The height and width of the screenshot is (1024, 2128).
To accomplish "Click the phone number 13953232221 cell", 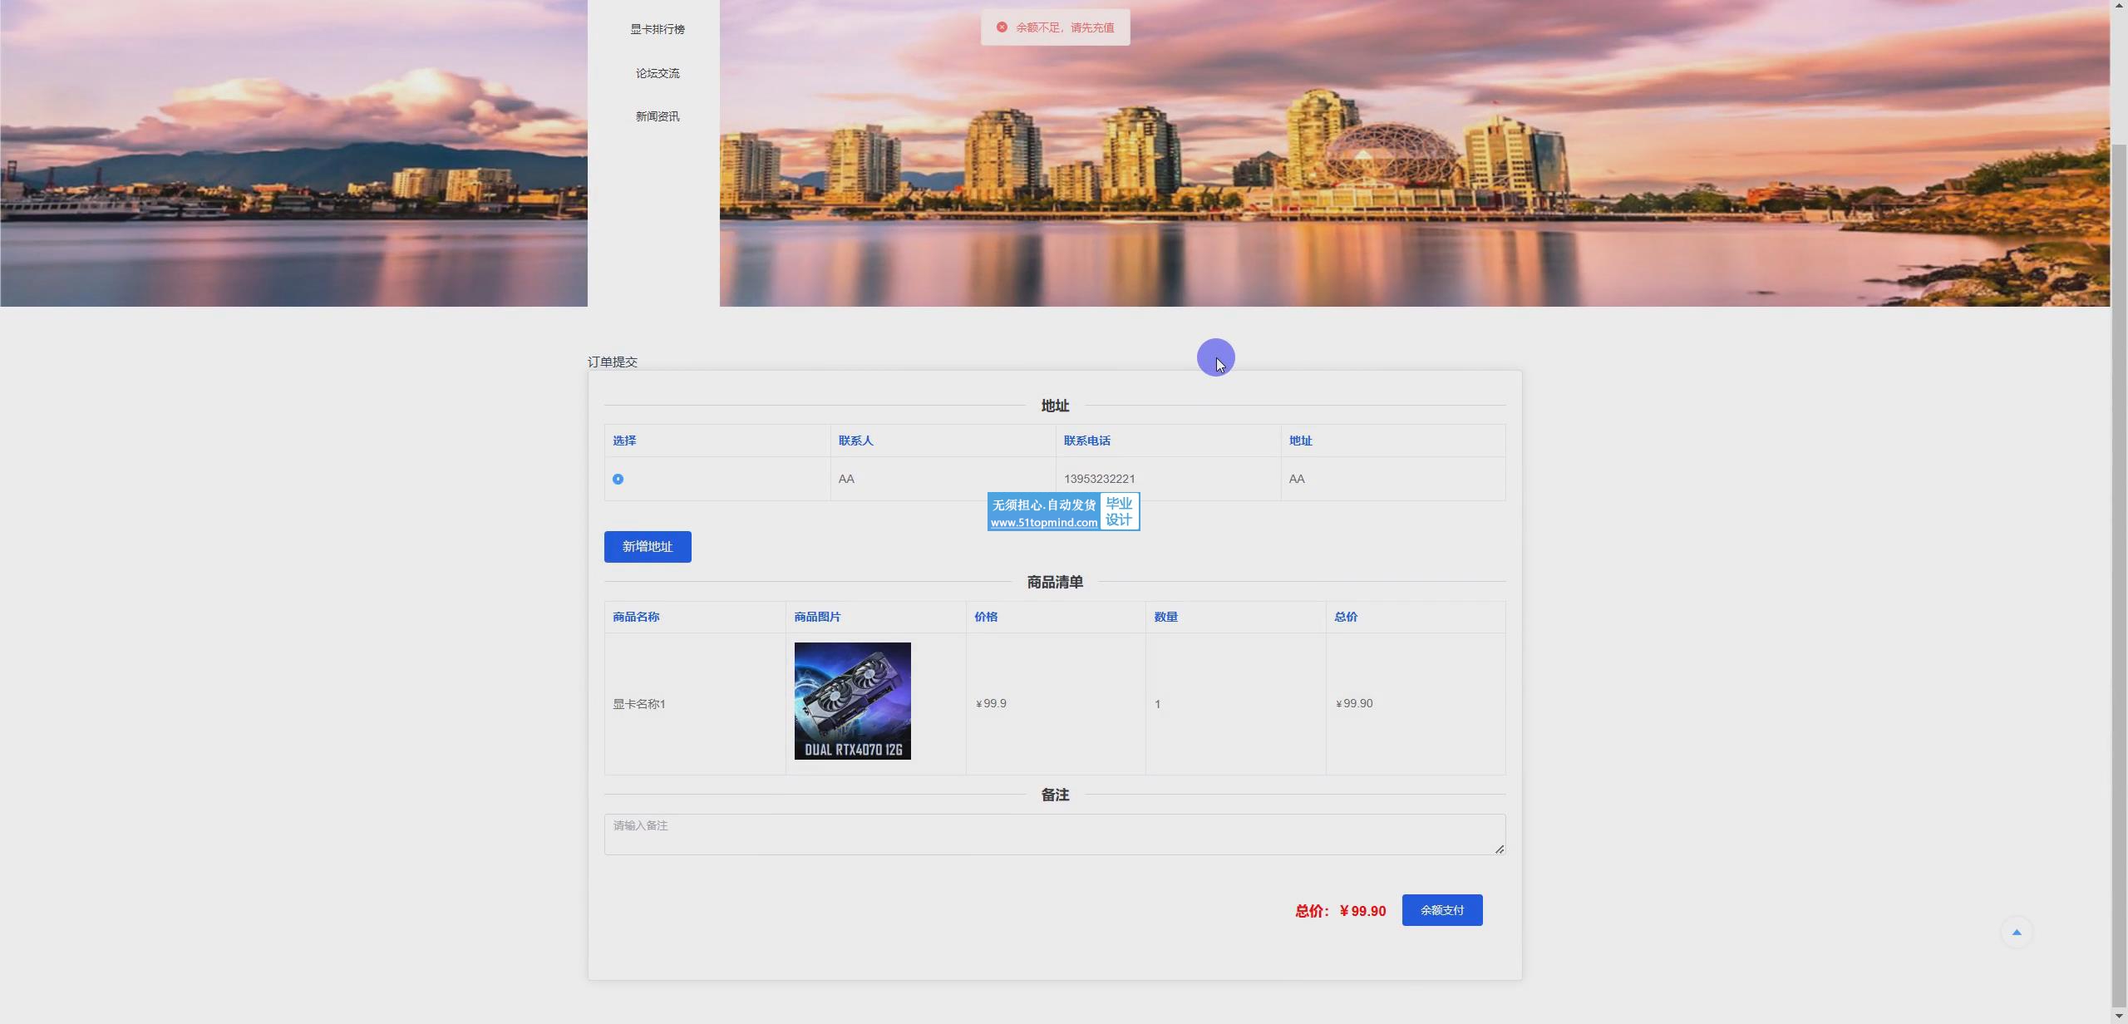I will [1099, 479].
